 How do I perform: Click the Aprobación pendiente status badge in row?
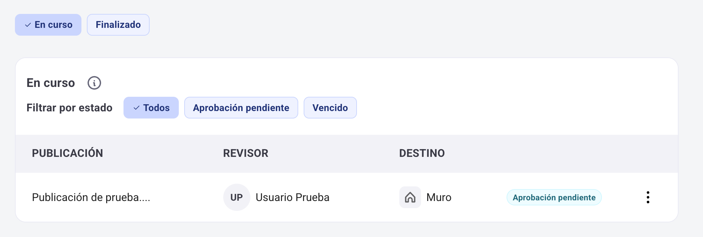554,197
